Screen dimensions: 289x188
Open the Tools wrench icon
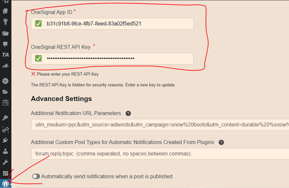point(5,162)
